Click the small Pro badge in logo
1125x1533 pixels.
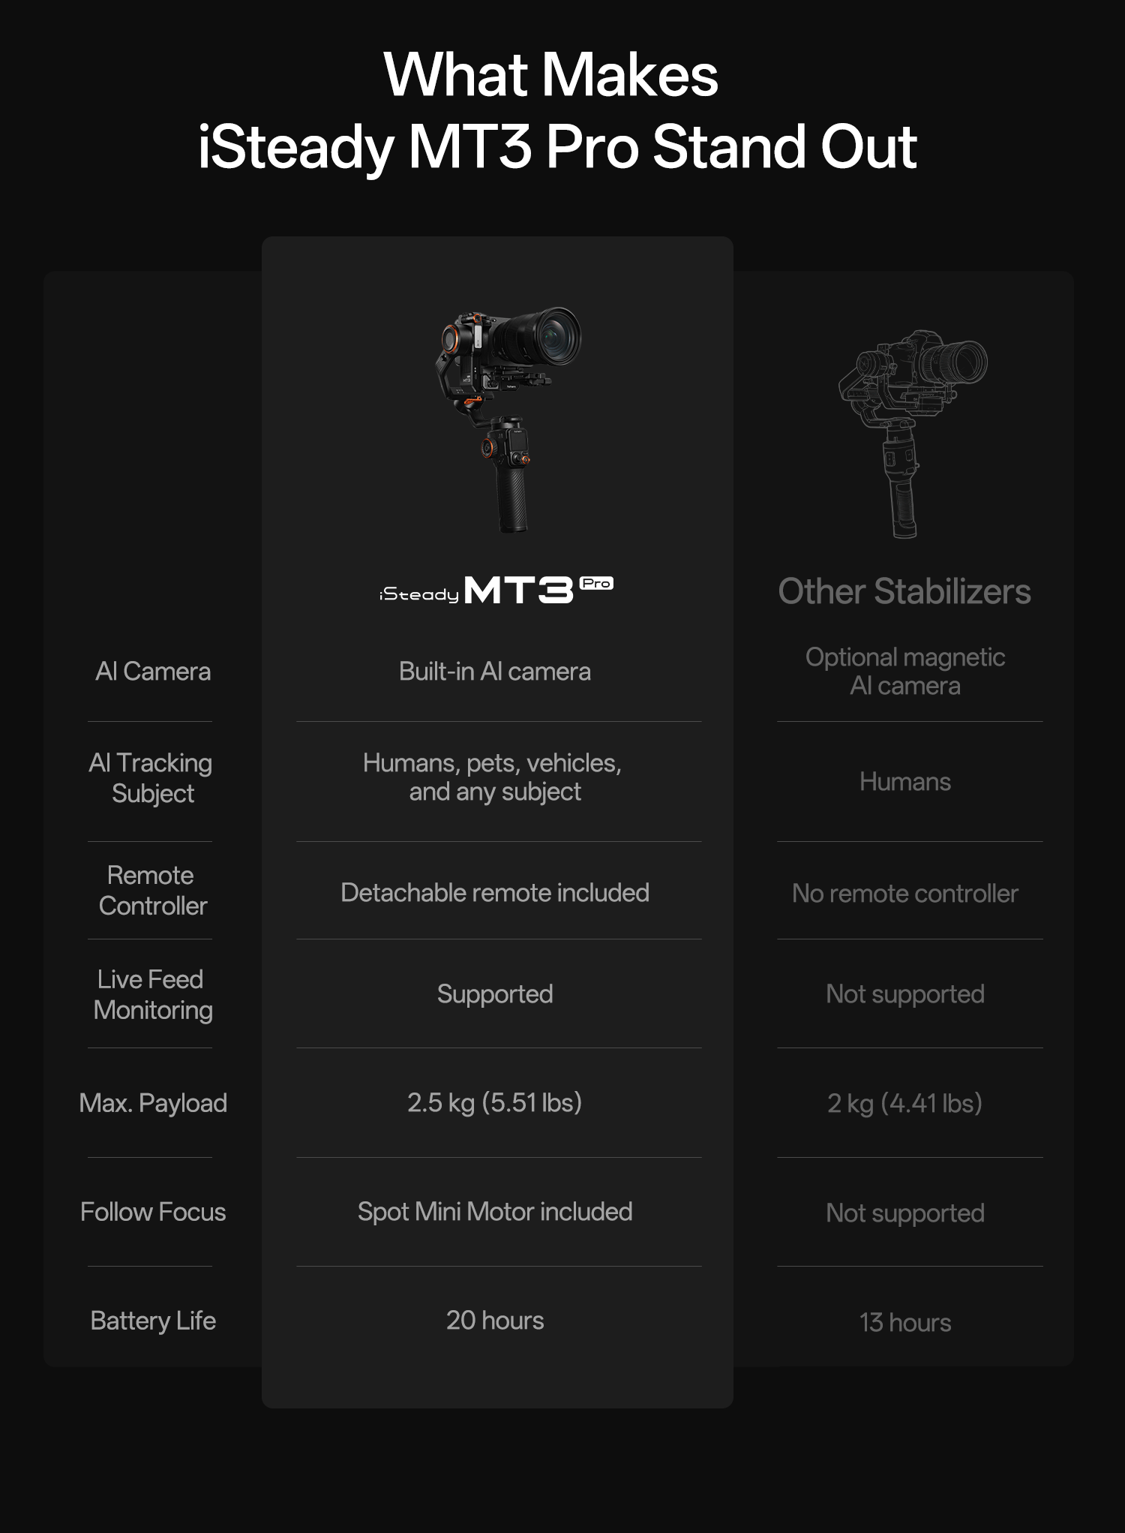click(x=597, y=583)
